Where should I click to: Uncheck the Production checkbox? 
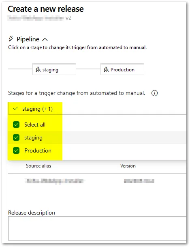[x=16, y=150]
